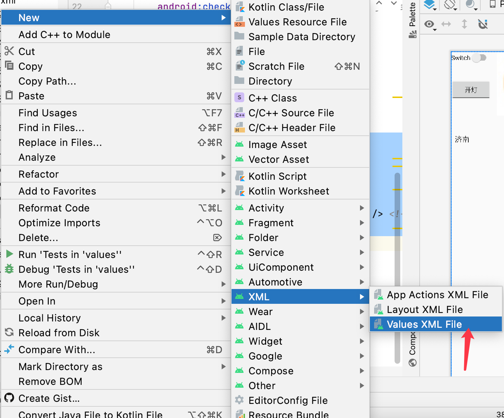Pick App Actions XML File

tap(436, 295)
